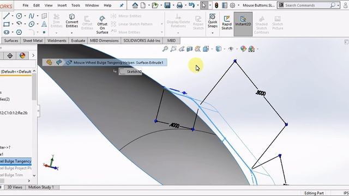Toggle Rapid Sketch mode
Screen dimensions: 349x196
pos(227,23)
